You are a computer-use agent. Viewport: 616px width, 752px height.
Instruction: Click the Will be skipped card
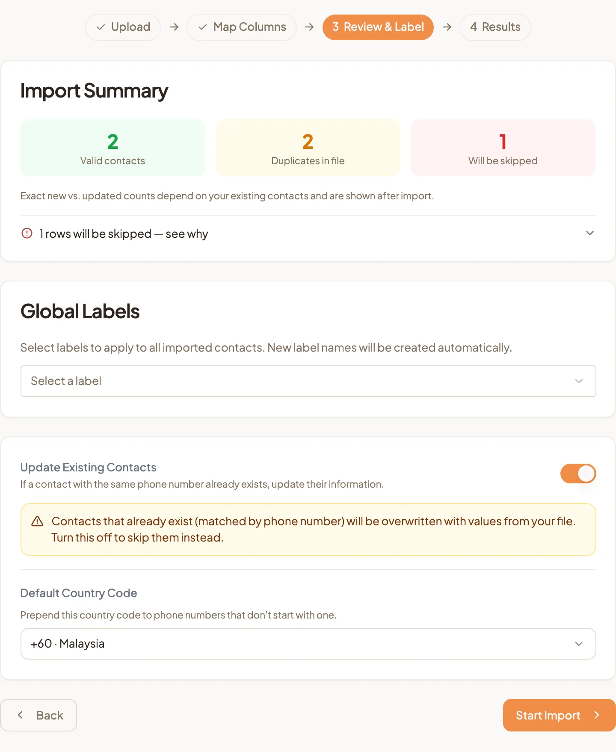(x=503, y=148)
